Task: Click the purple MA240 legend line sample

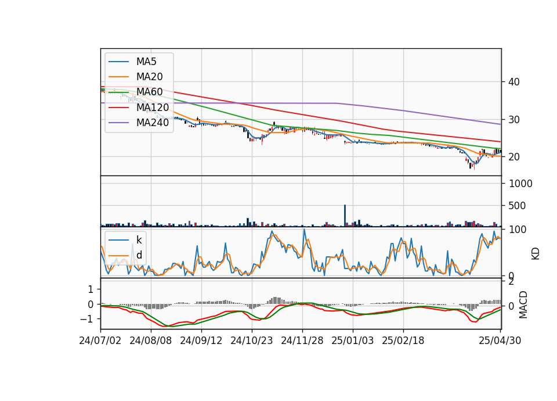Action: [x=118, y=123]
